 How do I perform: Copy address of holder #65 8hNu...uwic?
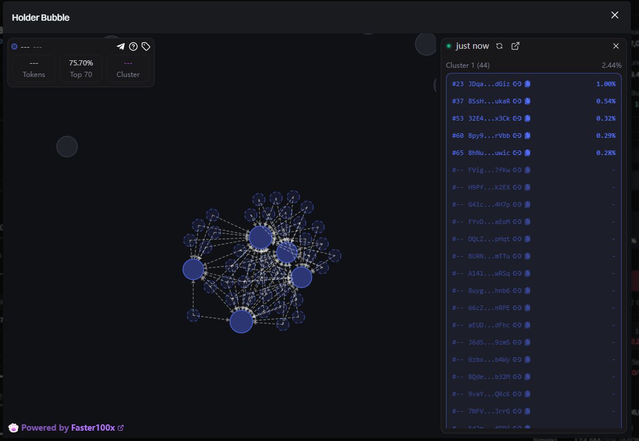pos(528,153)
